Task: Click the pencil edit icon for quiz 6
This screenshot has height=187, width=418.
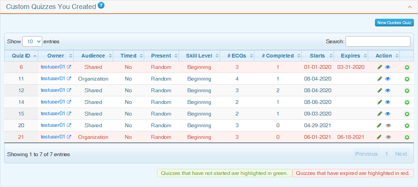Action: pos(380,67)
